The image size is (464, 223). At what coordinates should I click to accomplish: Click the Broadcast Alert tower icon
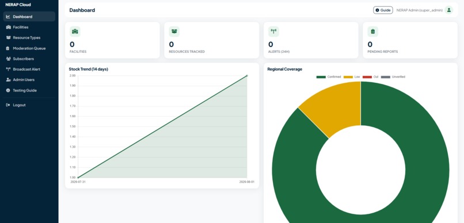pos(8,69)
